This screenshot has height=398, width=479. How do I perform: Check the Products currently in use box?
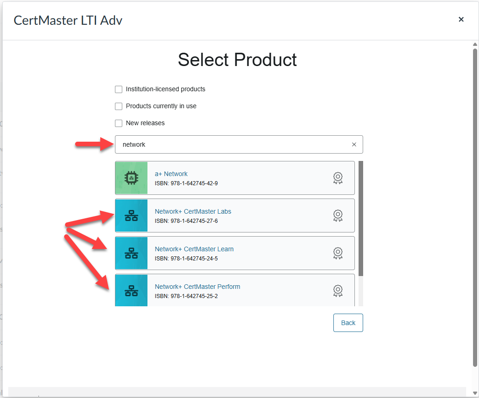119,106
